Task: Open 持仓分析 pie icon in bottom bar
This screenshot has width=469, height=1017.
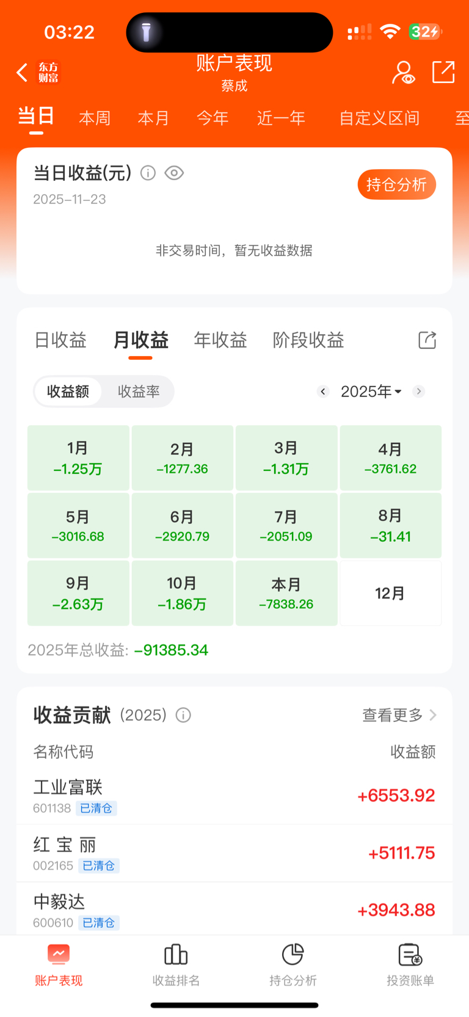Action: pyautogui.click(x=293, y=964)
